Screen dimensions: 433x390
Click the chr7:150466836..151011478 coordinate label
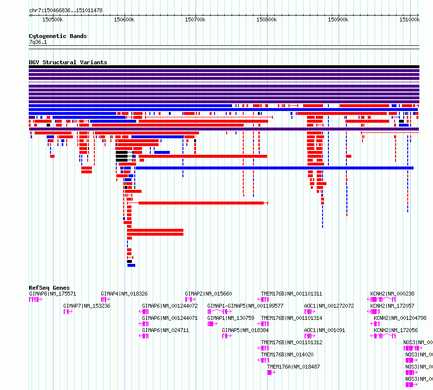(x=66, y=10)
